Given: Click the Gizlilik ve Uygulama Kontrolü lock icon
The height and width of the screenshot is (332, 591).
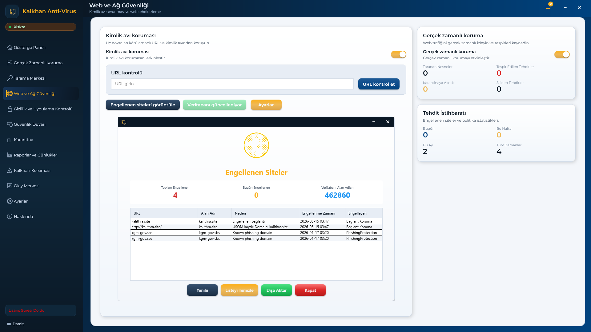Looking at the screenshot, I should point(10,109).
